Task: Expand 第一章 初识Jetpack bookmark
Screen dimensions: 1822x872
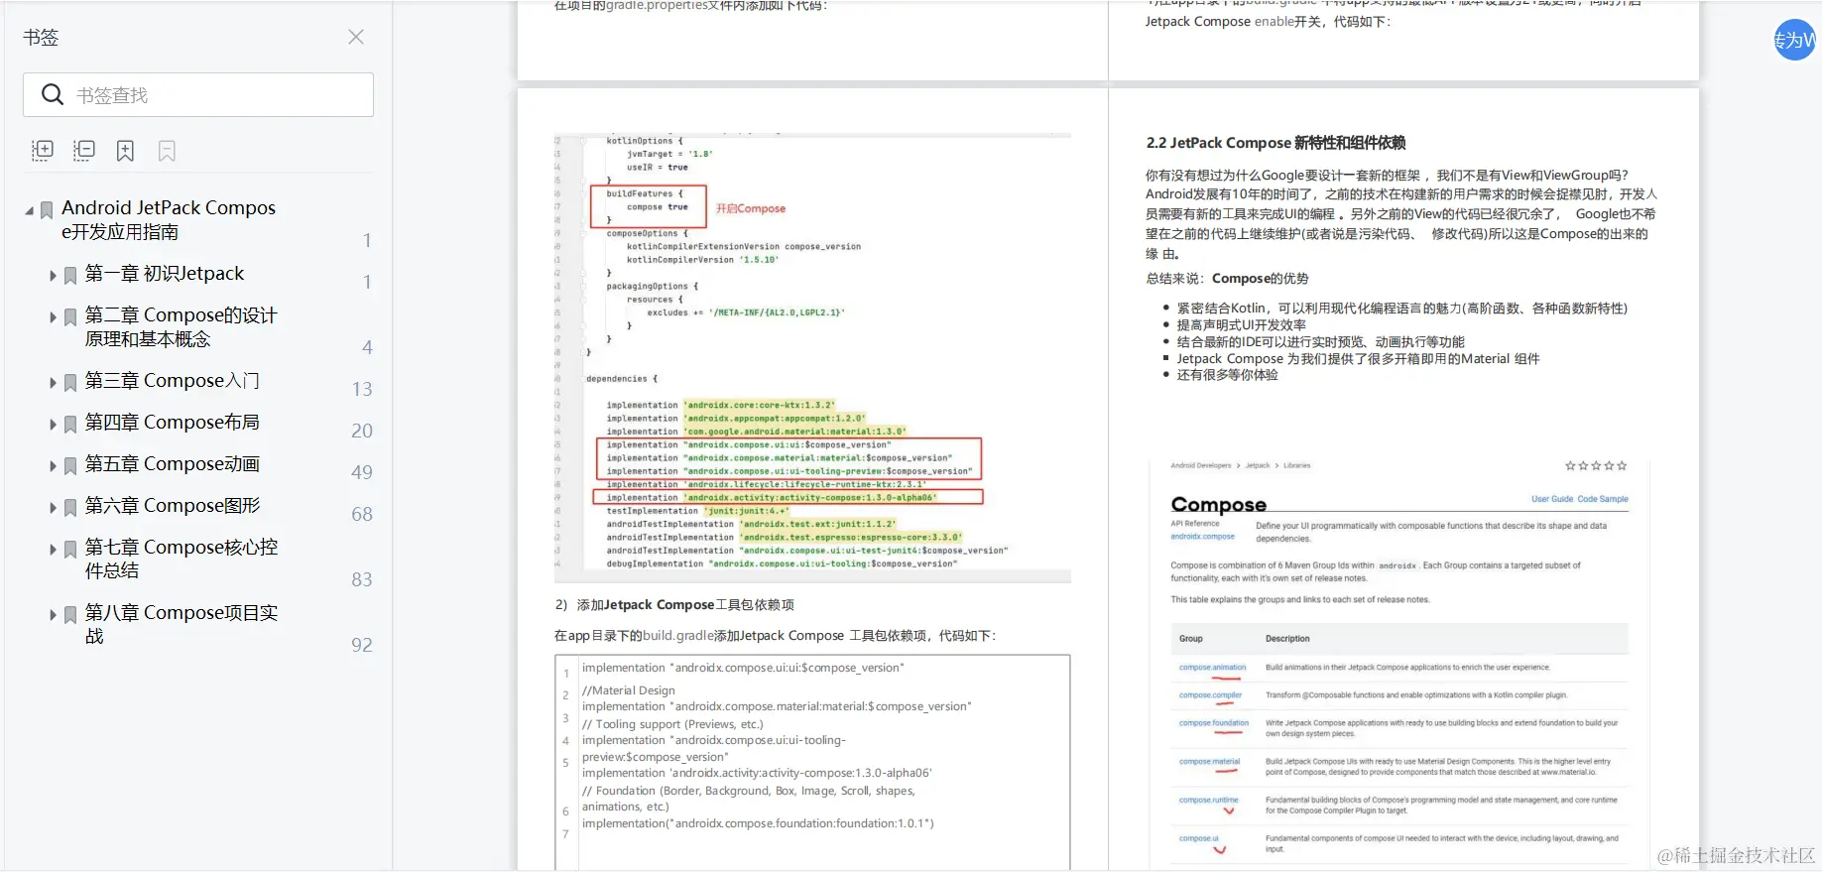Action: tap(53, 275)
